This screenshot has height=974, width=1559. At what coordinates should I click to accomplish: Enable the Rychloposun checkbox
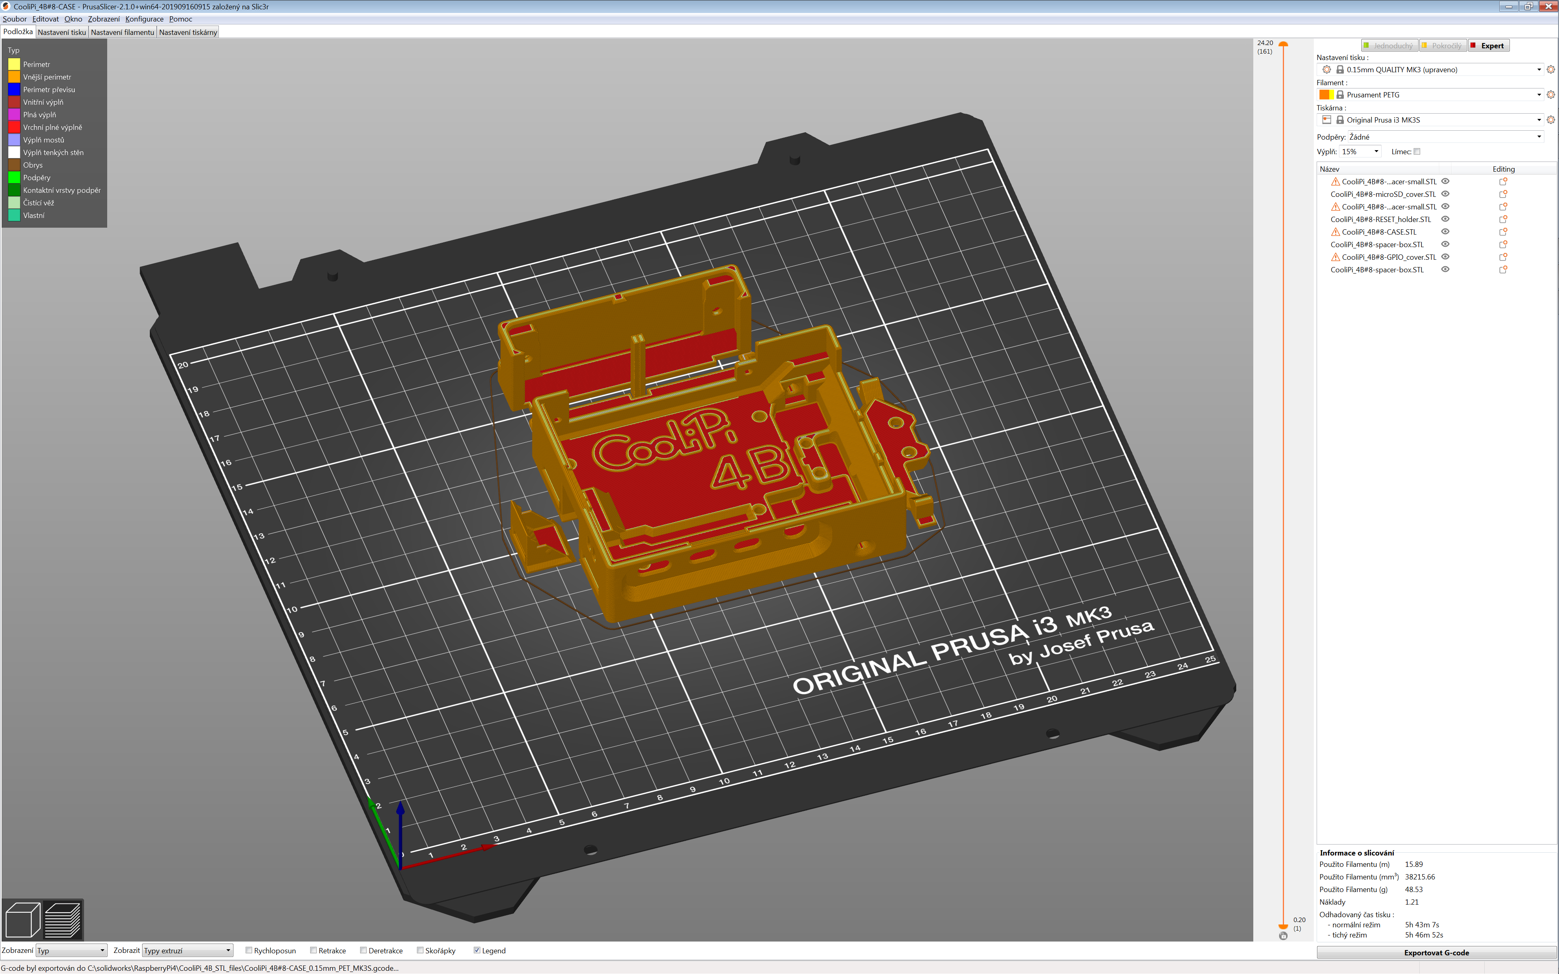tap(248, 950)
